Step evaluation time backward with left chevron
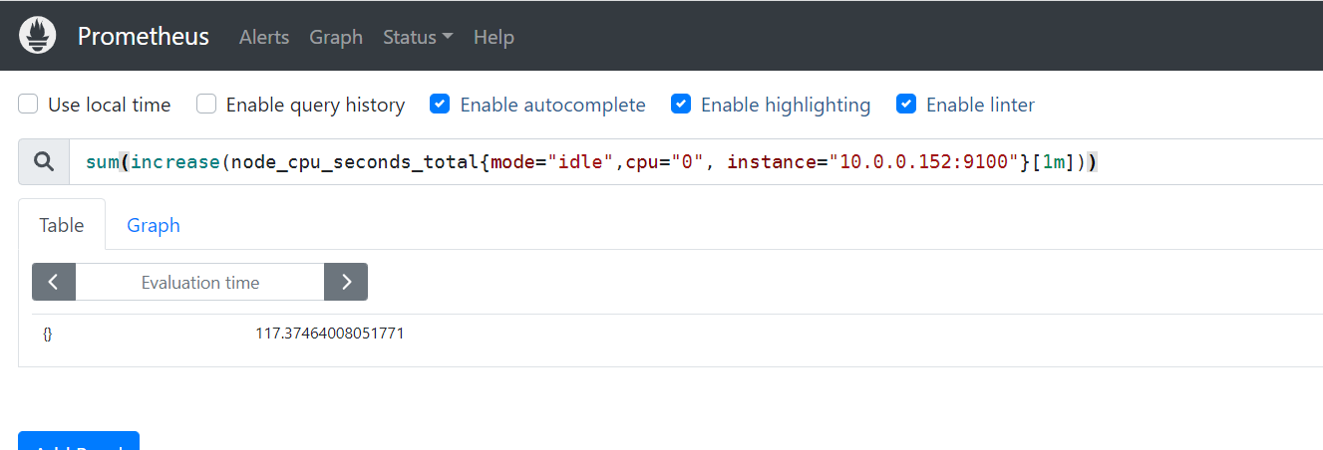 [x=54, y=282]
